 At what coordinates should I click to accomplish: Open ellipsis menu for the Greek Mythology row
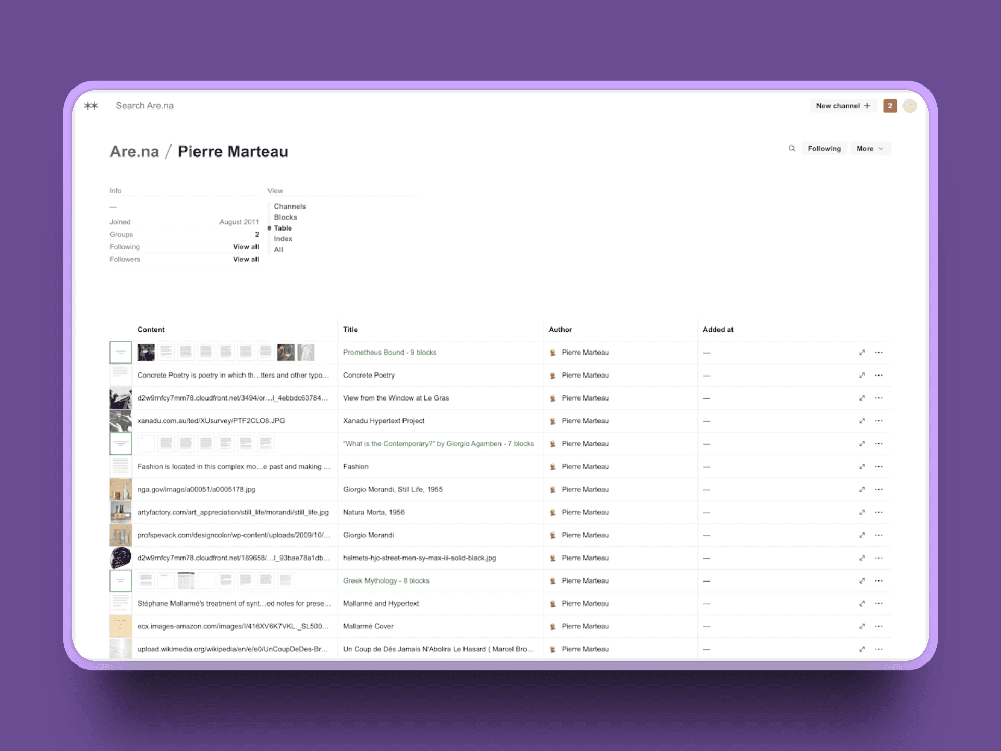tap(878, 581)
